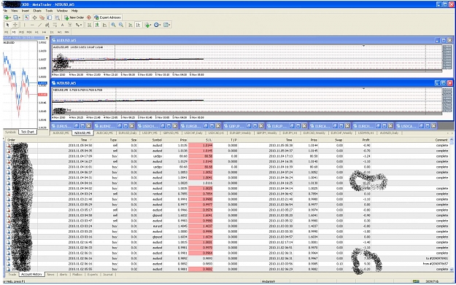Image resolution: width=456 pixels, height=285 pixels.
Task: Open the Trade tab in Terminal
Action: coord(12,275)
